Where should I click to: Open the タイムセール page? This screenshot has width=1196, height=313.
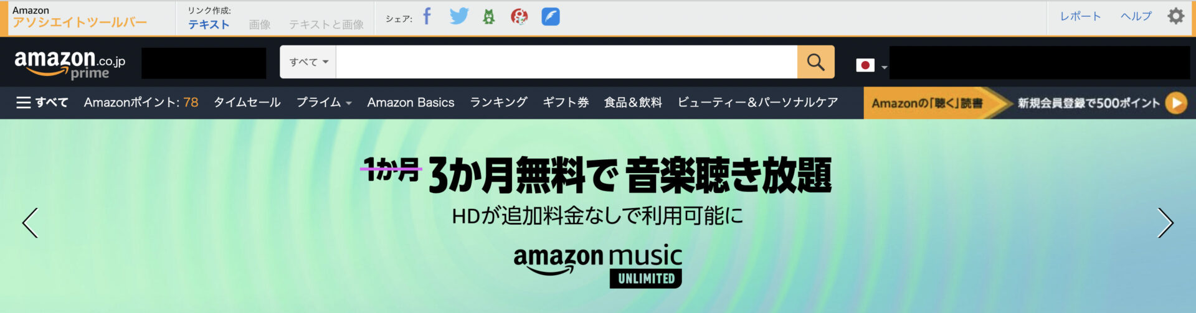(x=247, y=103)
